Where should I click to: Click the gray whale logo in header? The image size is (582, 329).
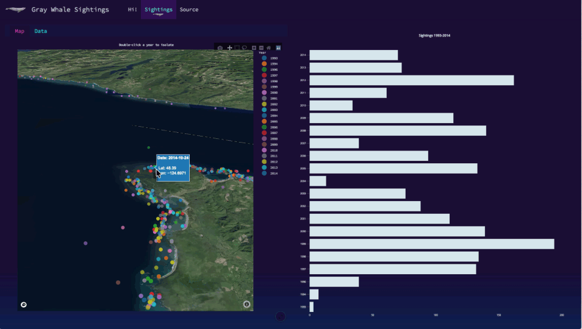pyautogui.click(x=15, y=10)
